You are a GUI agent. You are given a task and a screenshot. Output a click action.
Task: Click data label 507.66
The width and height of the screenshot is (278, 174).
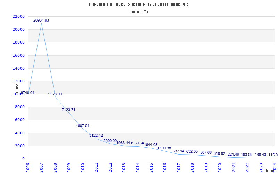pyautogui.click(x=206, y=152)
